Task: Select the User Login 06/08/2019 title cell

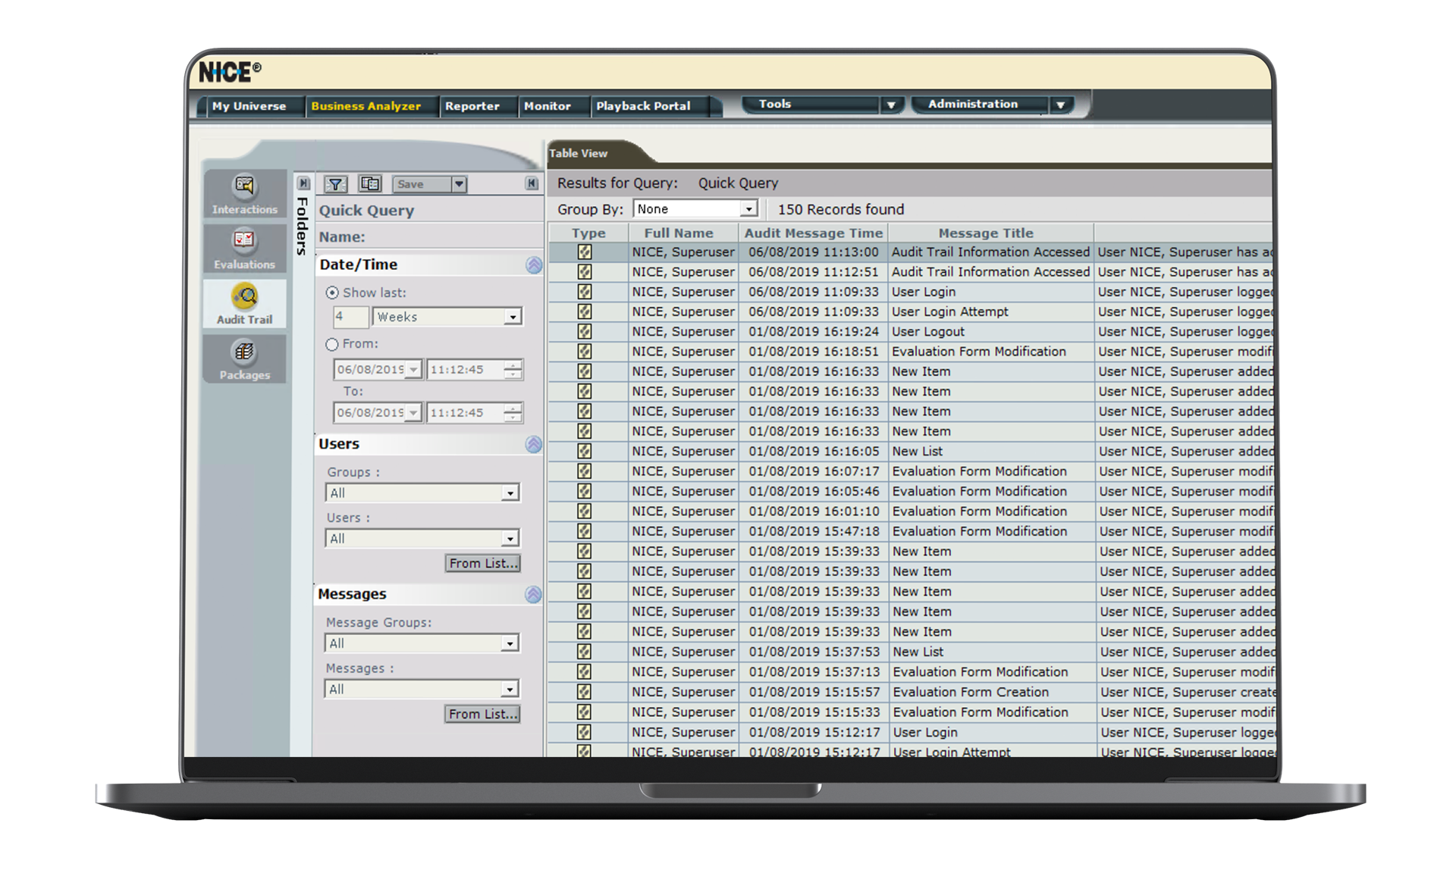Action: tap(990, 292)
